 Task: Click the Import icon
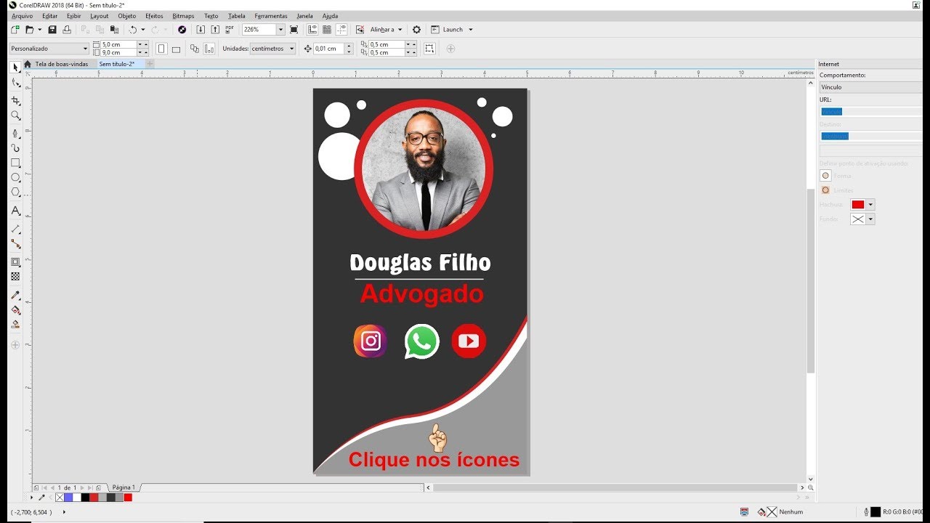pos(201,30)
